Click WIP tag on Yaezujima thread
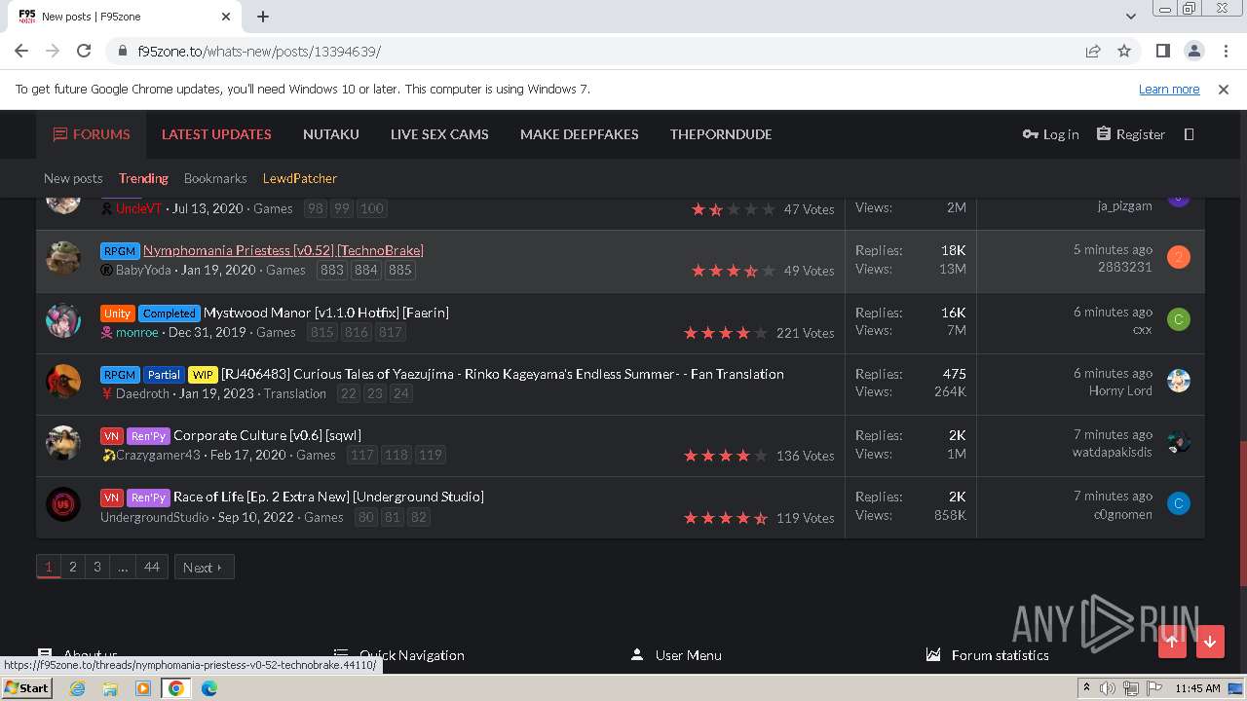Image resolution: width=1247 pixels, height=701 pixels. (203, 374)
